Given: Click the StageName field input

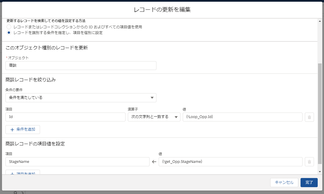Looking at the screenshot, I should (77, 162).
